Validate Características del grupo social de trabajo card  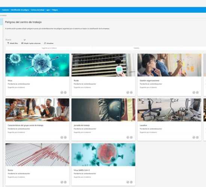[x=62, y=137]
